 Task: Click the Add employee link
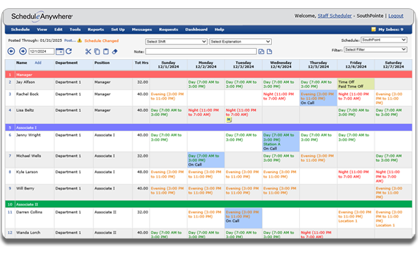(38, 62)
